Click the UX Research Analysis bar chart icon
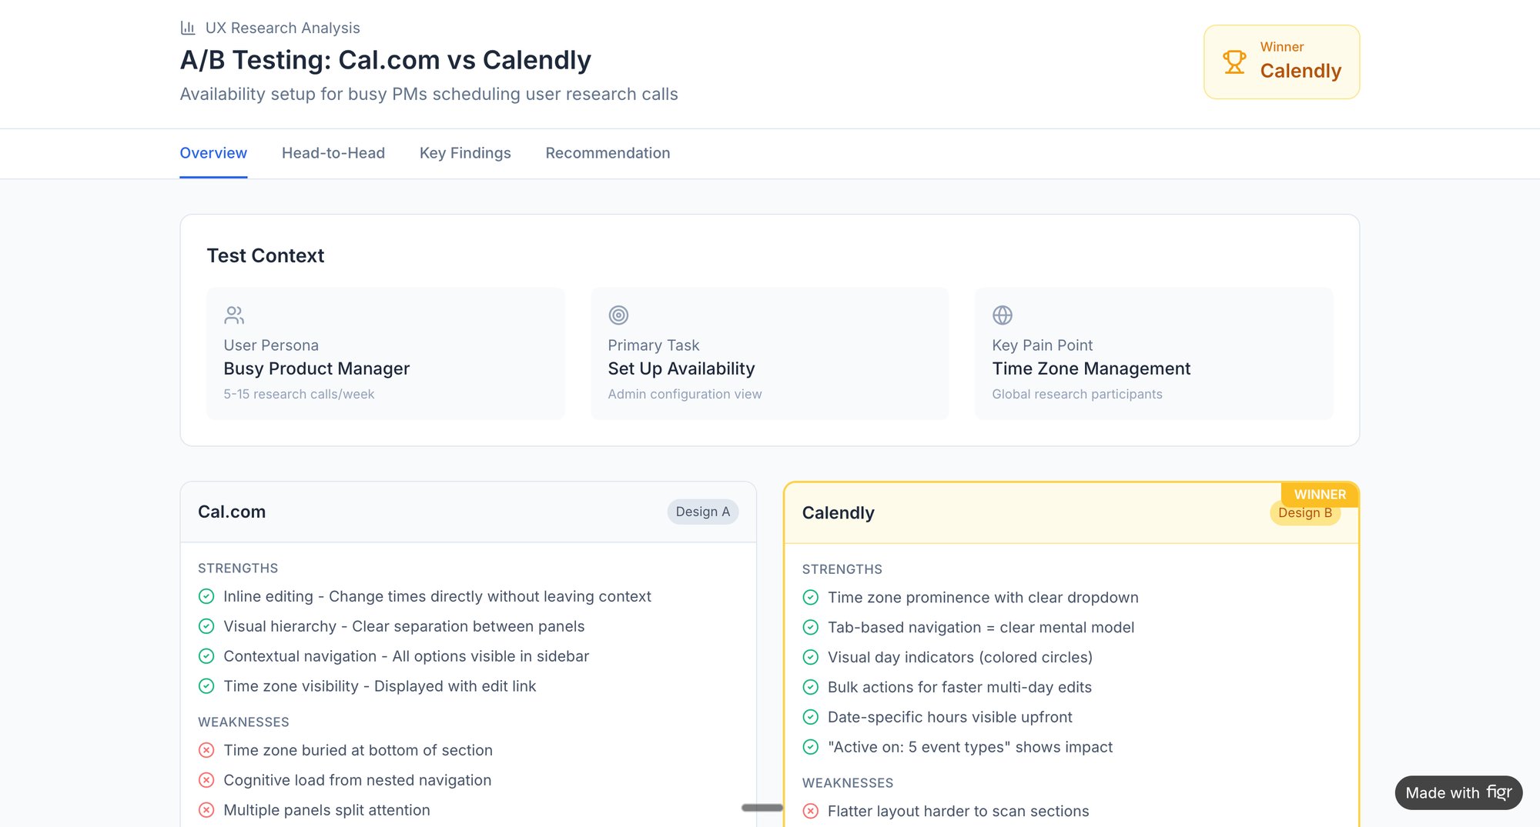 [188, 27]
